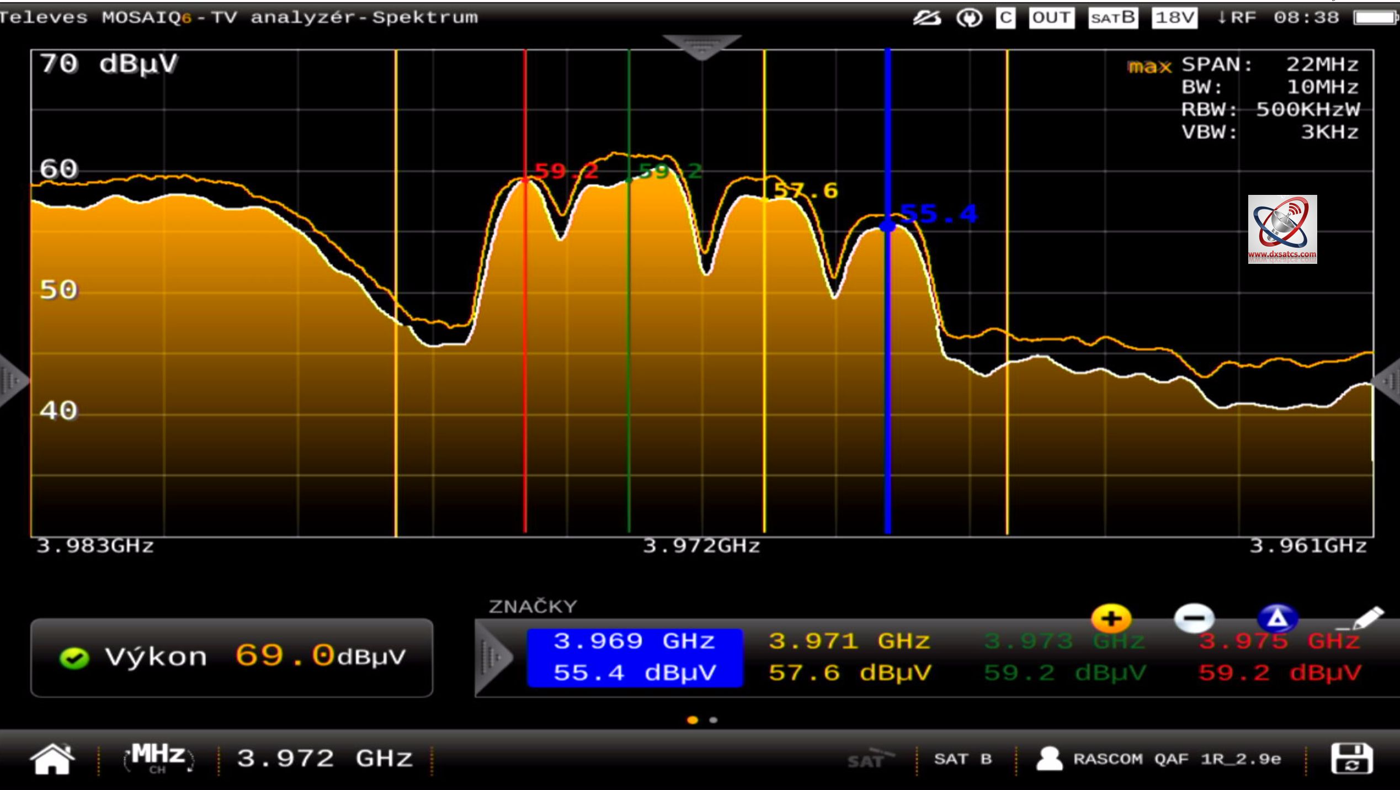This screenshot has width=1400, height=790.
Task: Click the save floppy disk icon
Action: (1351, 759)
